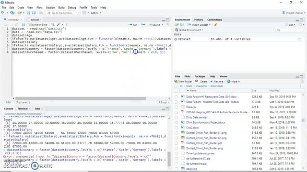Click the New File icon in main toolbar

[x=2, y=13]
